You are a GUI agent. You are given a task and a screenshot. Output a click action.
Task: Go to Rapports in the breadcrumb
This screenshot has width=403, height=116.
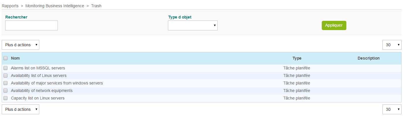click(x=10, y=6)
